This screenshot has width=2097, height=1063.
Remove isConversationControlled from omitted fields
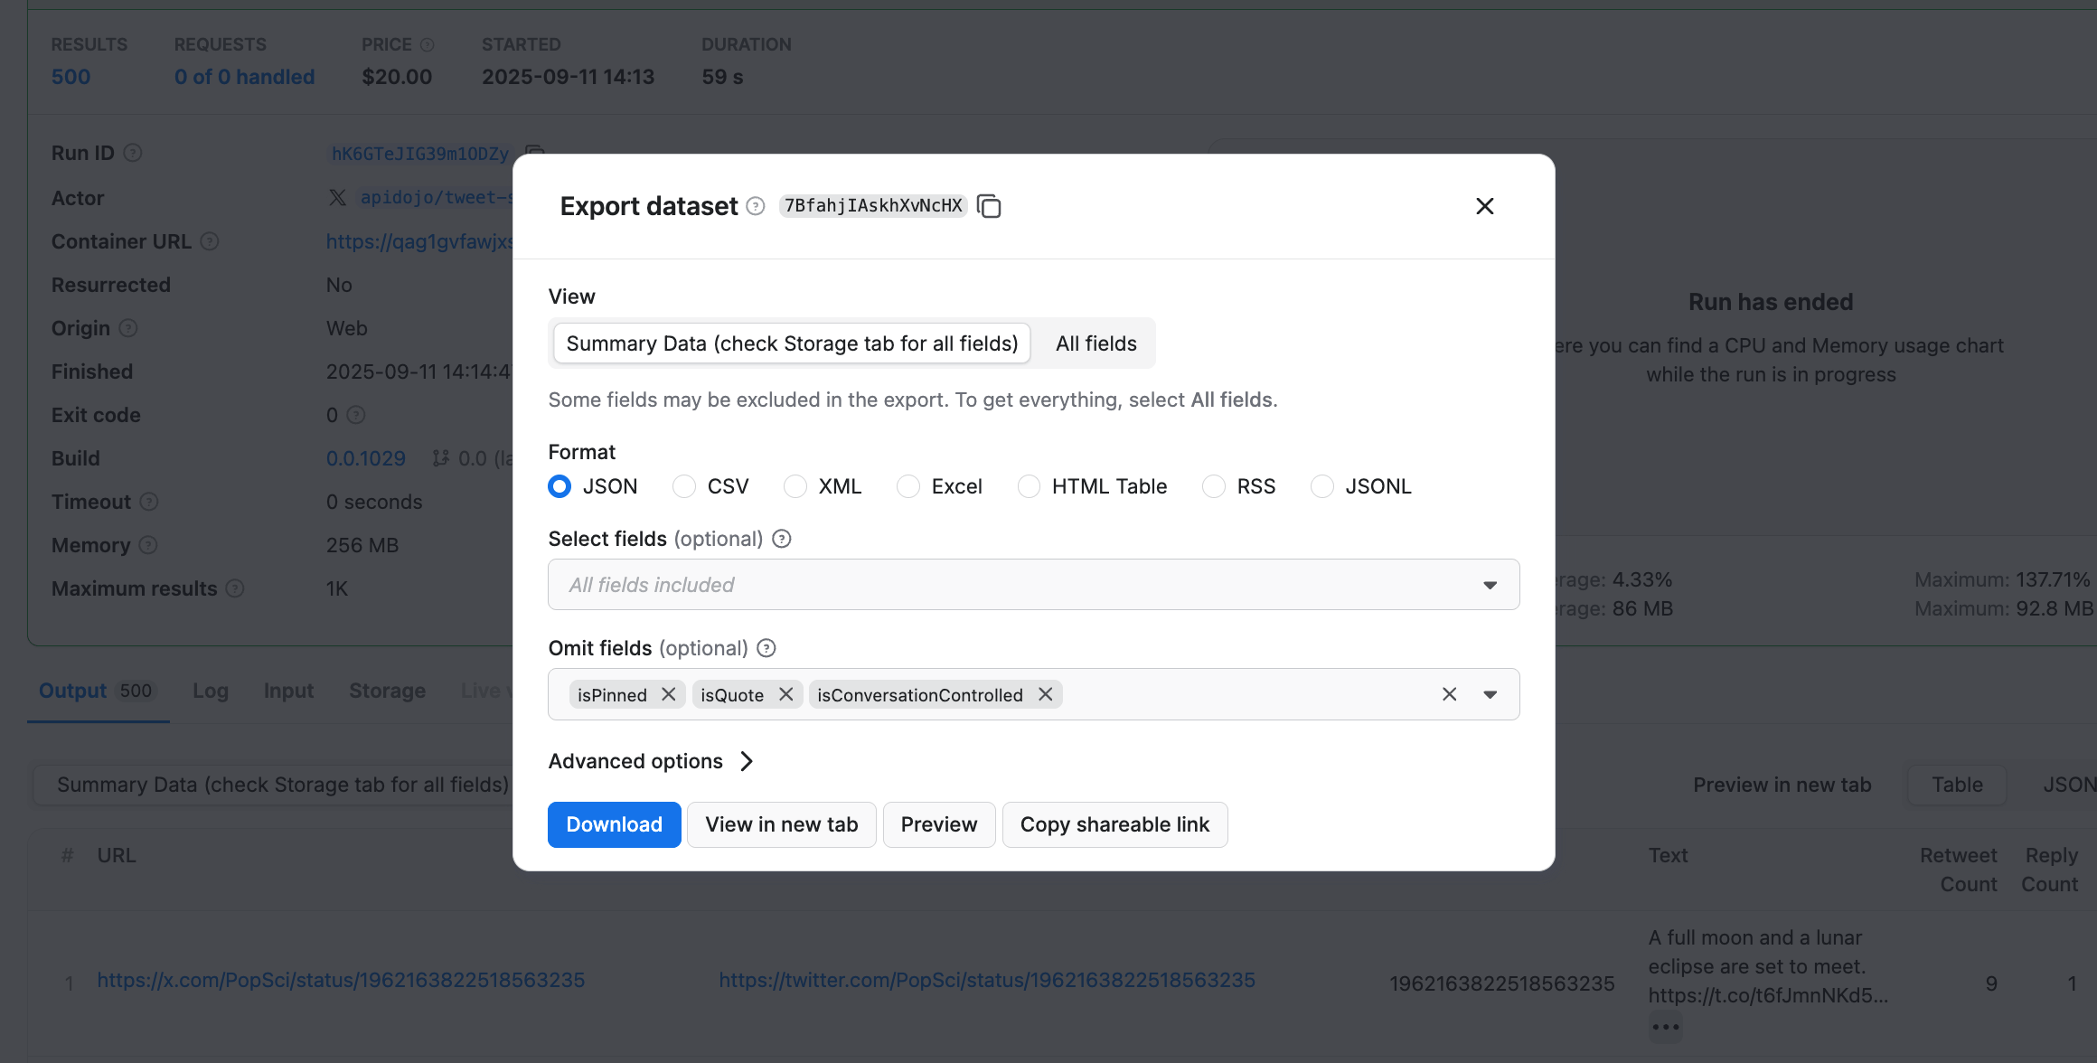point(1045,694)
